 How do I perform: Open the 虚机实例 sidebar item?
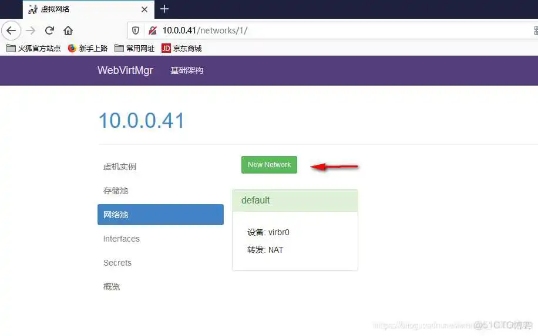pyautogui.click(x=160, y=167)
